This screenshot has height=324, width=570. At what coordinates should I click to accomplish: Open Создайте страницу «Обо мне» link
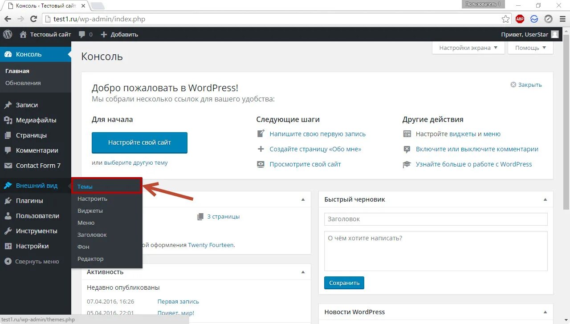pos(315,149)
